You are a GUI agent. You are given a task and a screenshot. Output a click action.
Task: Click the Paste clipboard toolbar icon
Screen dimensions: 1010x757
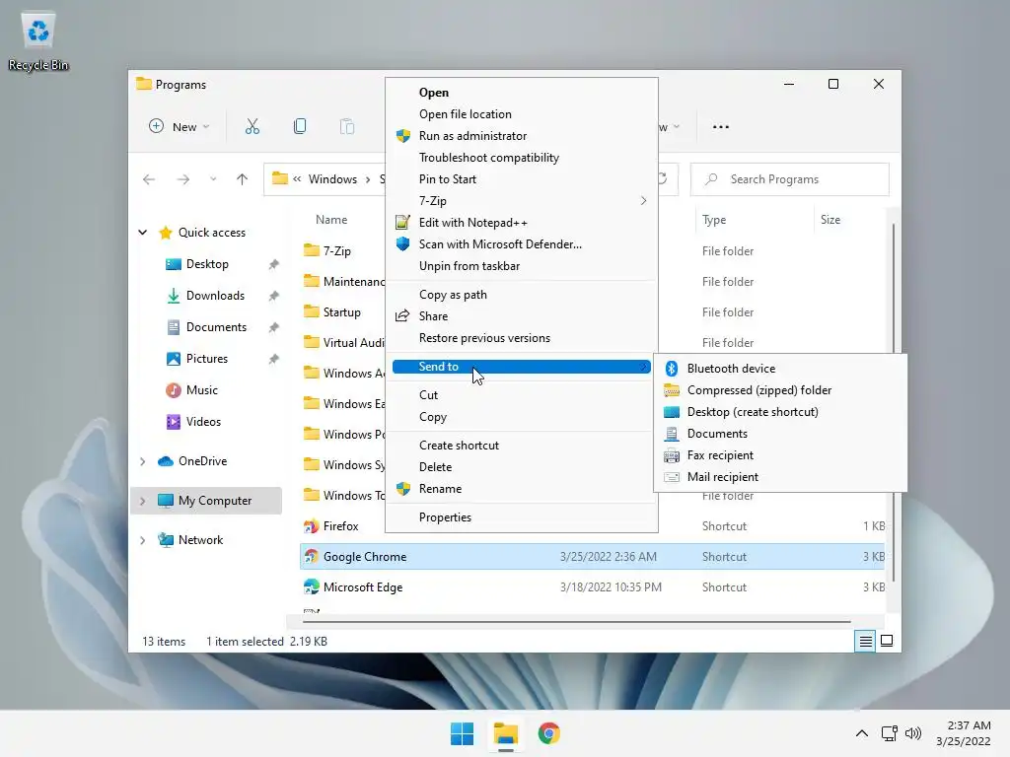[346, 127]
